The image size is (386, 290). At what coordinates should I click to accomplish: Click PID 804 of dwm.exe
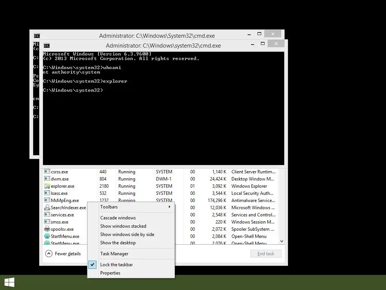point(103,179)
